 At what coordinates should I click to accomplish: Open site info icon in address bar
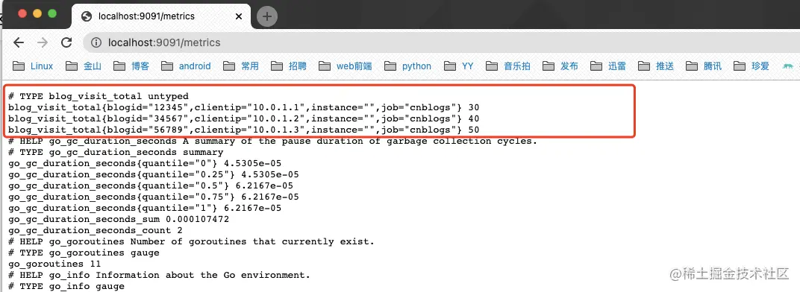click(96, 42)
